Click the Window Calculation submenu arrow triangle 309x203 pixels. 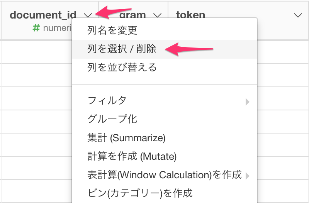[248, 176]
